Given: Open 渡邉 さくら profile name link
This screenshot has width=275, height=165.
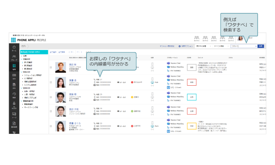Looking at the screenshot, I should point(75,123).
